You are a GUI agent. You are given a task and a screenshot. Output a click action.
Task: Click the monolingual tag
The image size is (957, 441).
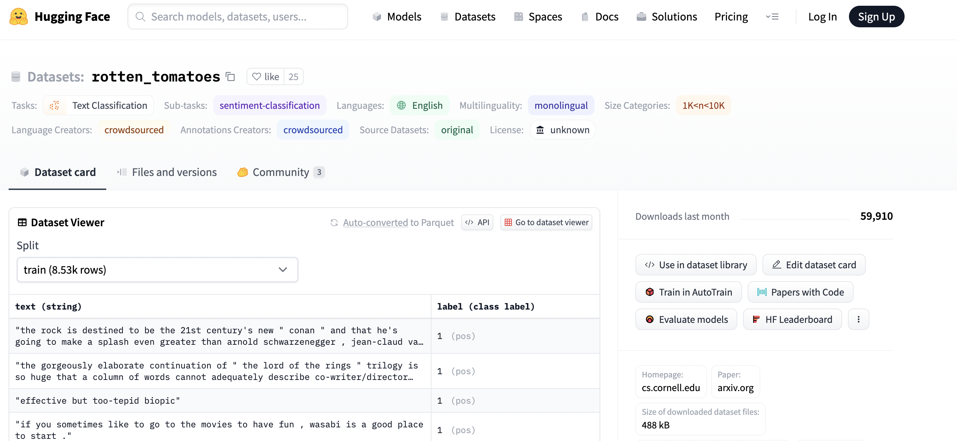point(561,106)
